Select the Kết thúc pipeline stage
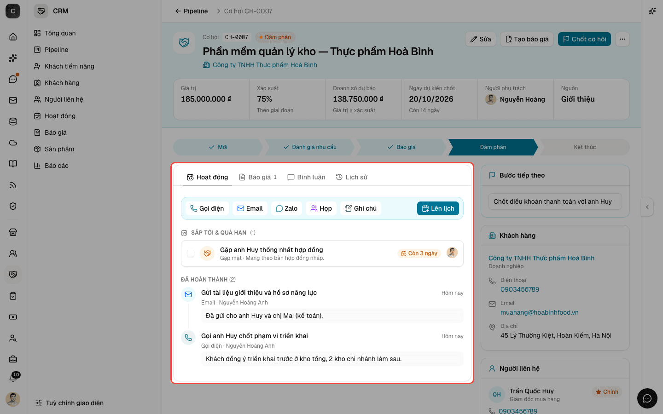The height and width of the screenshot is (414, 663). (585, 147)
